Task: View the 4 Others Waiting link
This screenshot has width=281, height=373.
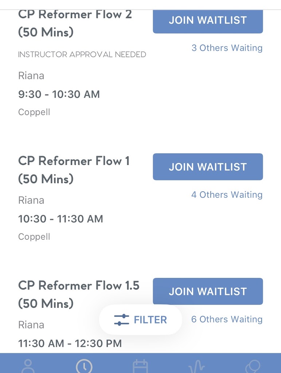Action: point(227,195)
